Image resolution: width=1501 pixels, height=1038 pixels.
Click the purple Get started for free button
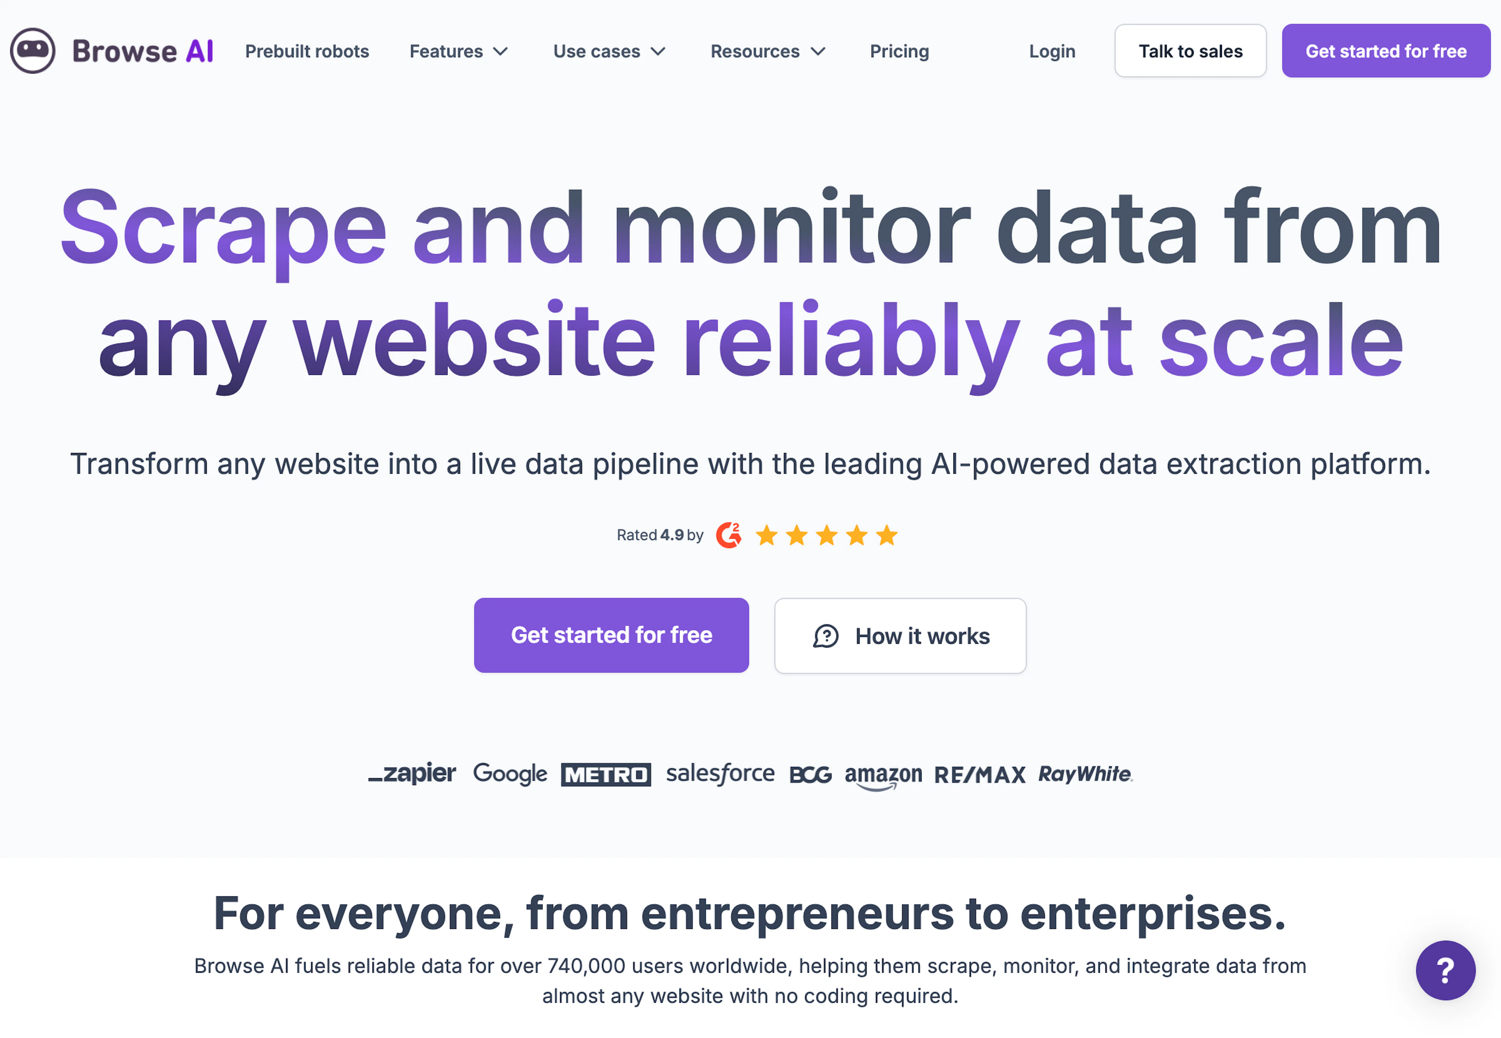[x=611, y=635]
